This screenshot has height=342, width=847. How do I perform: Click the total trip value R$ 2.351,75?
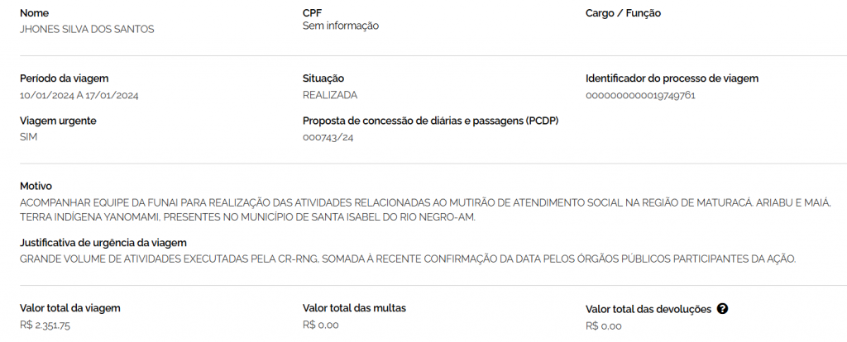(x=45, y=325)
